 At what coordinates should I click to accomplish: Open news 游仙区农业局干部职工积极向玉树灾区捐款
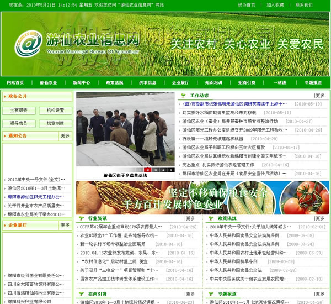223,148
